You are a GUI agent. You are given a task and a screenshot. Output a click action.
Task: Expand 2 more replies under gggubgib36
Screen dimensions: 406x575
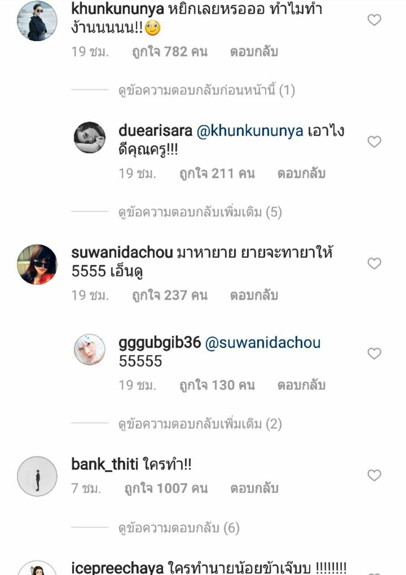click(200, 424)
